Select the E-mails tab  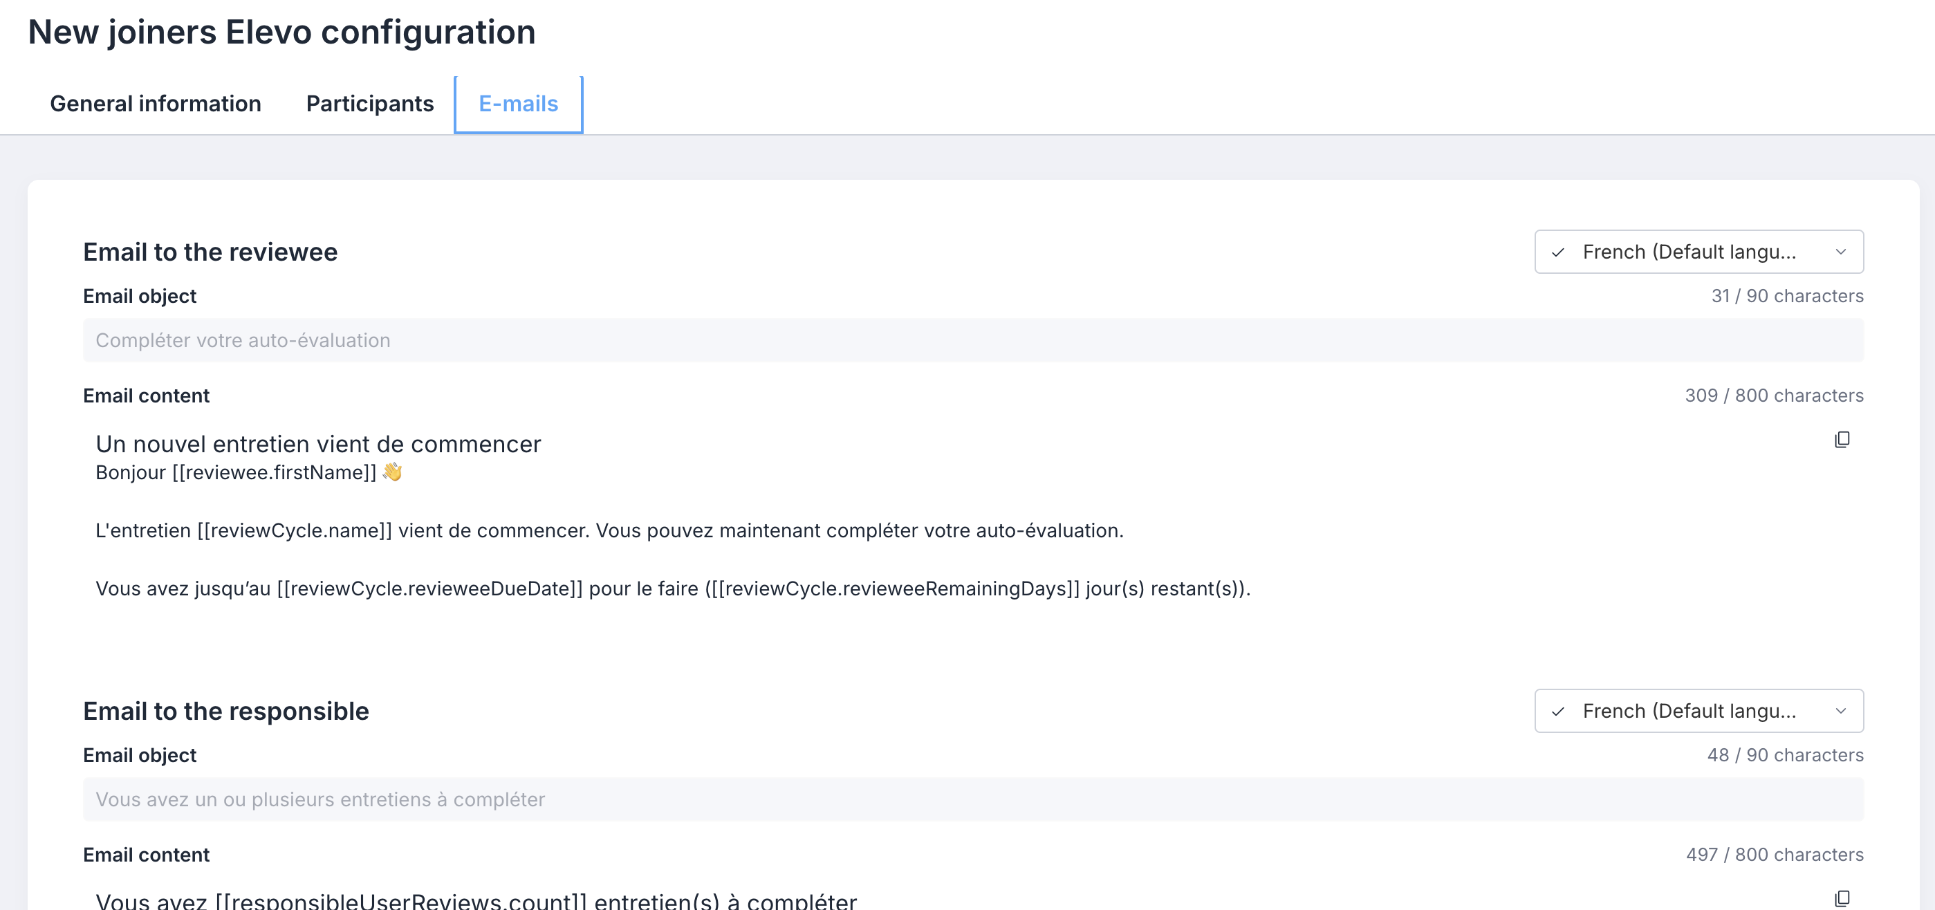(518, 104)
